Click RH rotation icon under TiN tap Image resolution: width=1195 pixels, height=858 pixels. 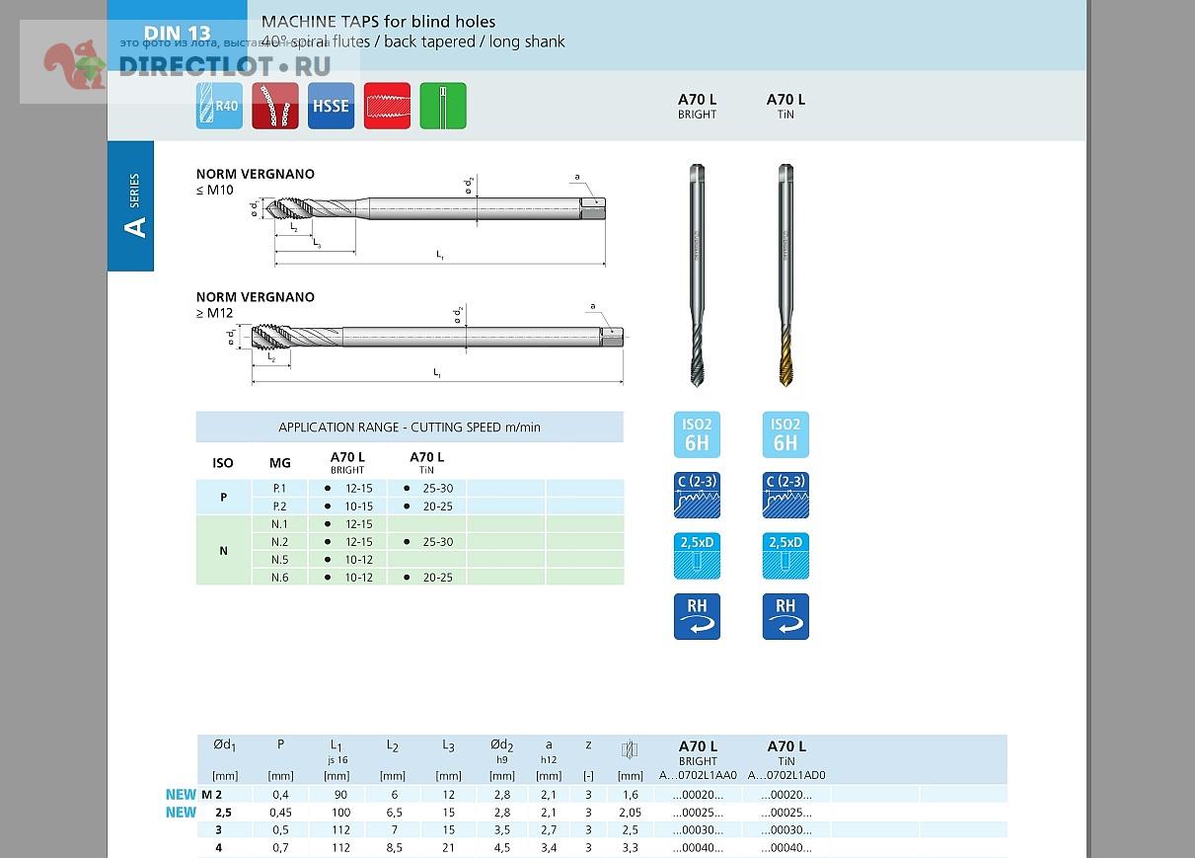pos(785,616)
